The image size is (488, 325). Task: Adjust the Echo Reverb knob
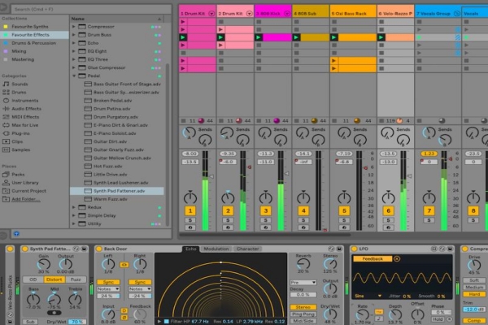(x=303, y=264)
